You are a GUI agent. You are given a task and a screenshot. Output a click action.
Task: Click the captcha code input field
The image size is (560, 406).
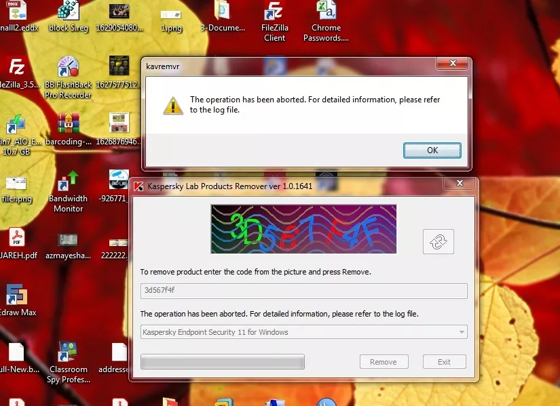303,290
